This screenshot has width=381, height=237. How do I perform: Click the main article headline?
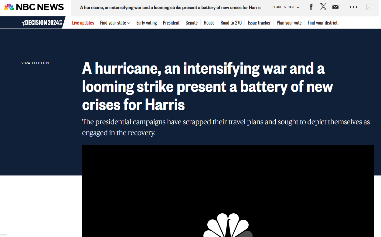pyautogui.click(x=208, y=87)
